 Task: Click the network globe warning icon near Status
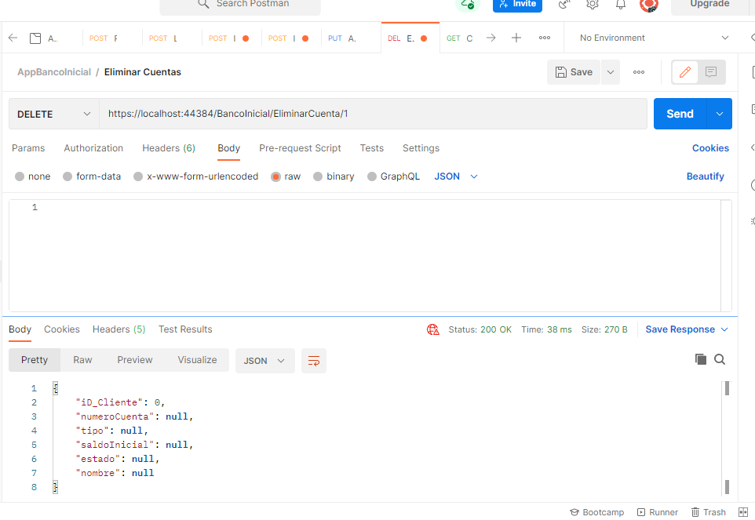(x=433, y=329)
